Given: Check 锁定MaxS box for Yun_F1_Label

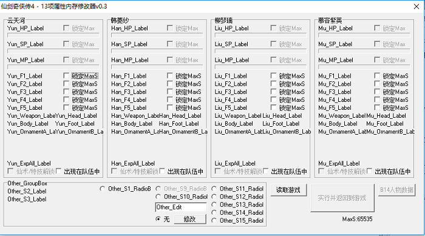Looking at the screenshot, I should (66, 76).
